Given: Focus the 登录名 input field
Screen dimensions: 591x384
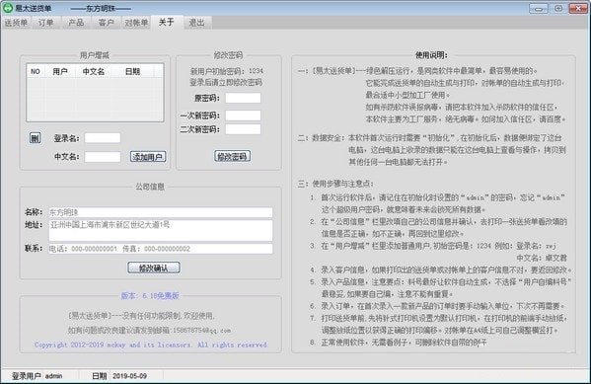Looking at the screenshot, I should tap(103, 137).
